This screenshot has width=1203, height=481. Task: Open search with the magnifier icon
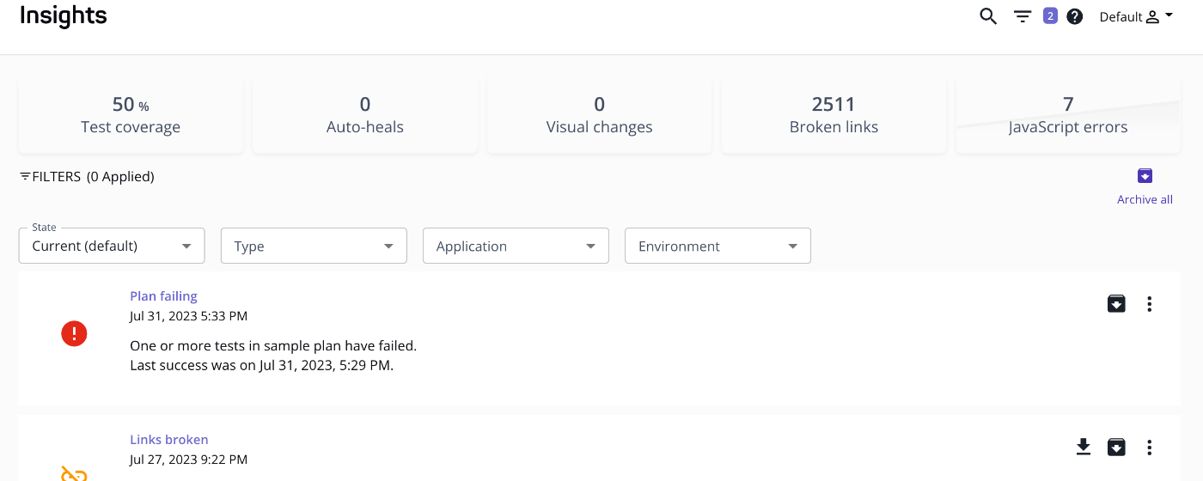[x=988, y=16]
